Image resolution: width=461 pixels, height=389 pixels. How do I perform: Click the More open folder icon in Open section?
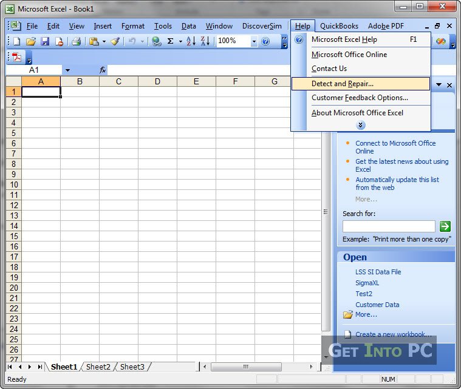pos(348,315)
